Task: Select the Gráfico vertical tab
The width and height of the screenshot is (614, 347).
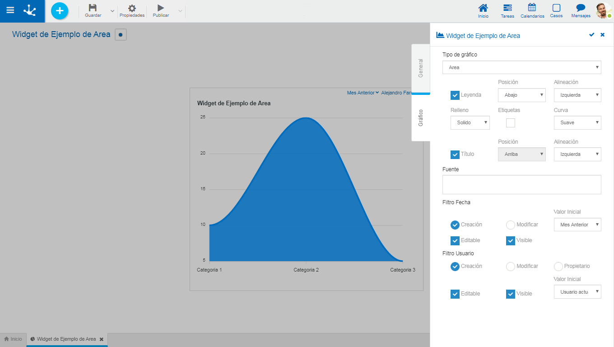Action: [421, 117]
